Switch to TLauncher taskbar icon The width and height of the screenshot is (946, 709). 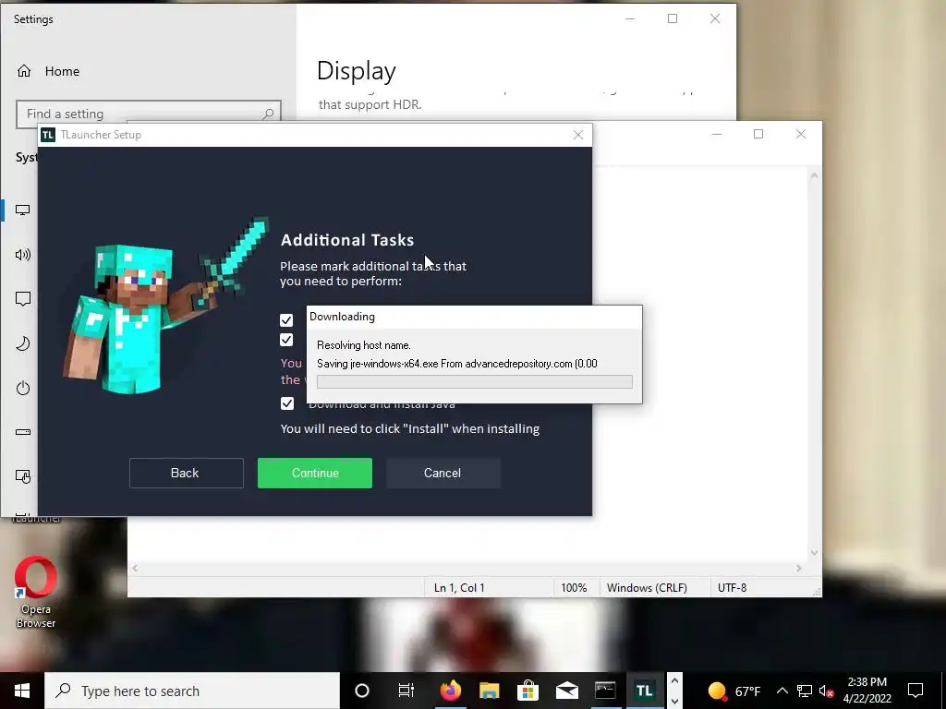click(644, 691)
